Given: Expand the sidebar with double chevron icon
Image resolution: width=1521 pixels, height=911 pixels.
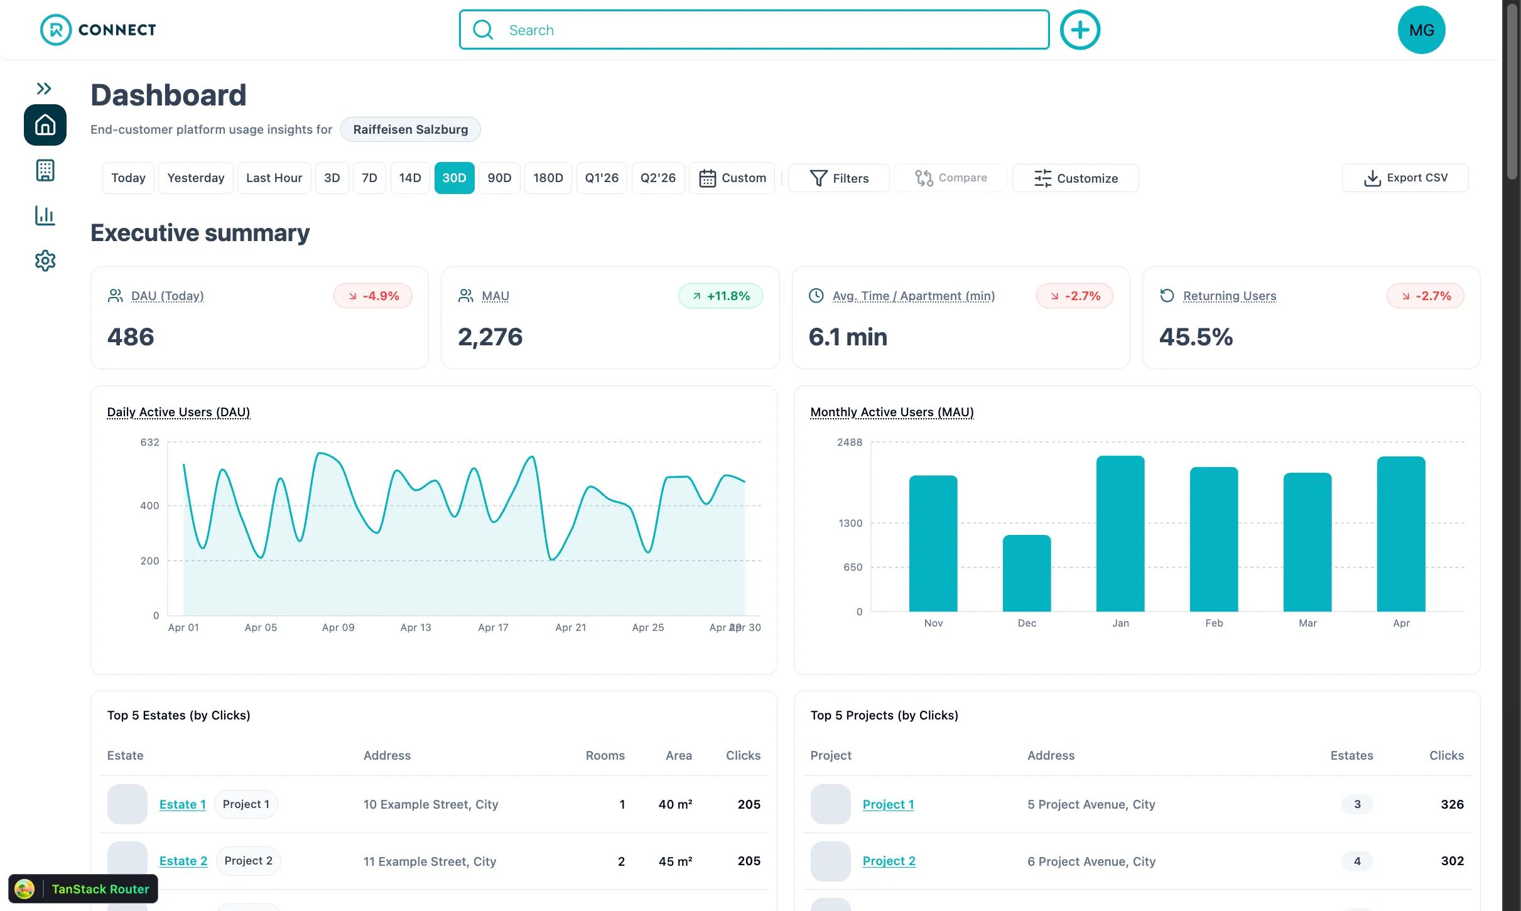Looking at the screenshot, I should [x=44, y=89].
